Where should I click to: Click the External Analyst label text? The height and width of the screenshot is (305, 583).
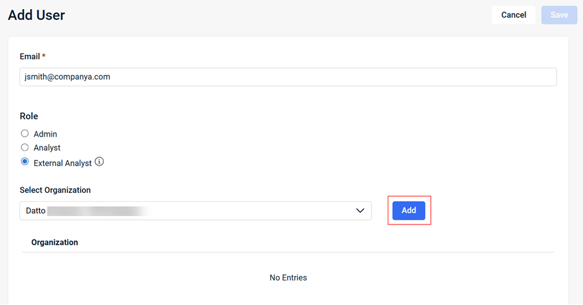(63, 163)
